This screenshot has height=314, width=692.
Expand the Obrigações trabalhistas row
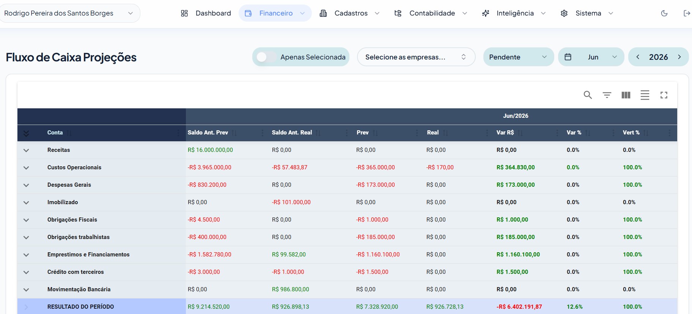coord(26,237)
